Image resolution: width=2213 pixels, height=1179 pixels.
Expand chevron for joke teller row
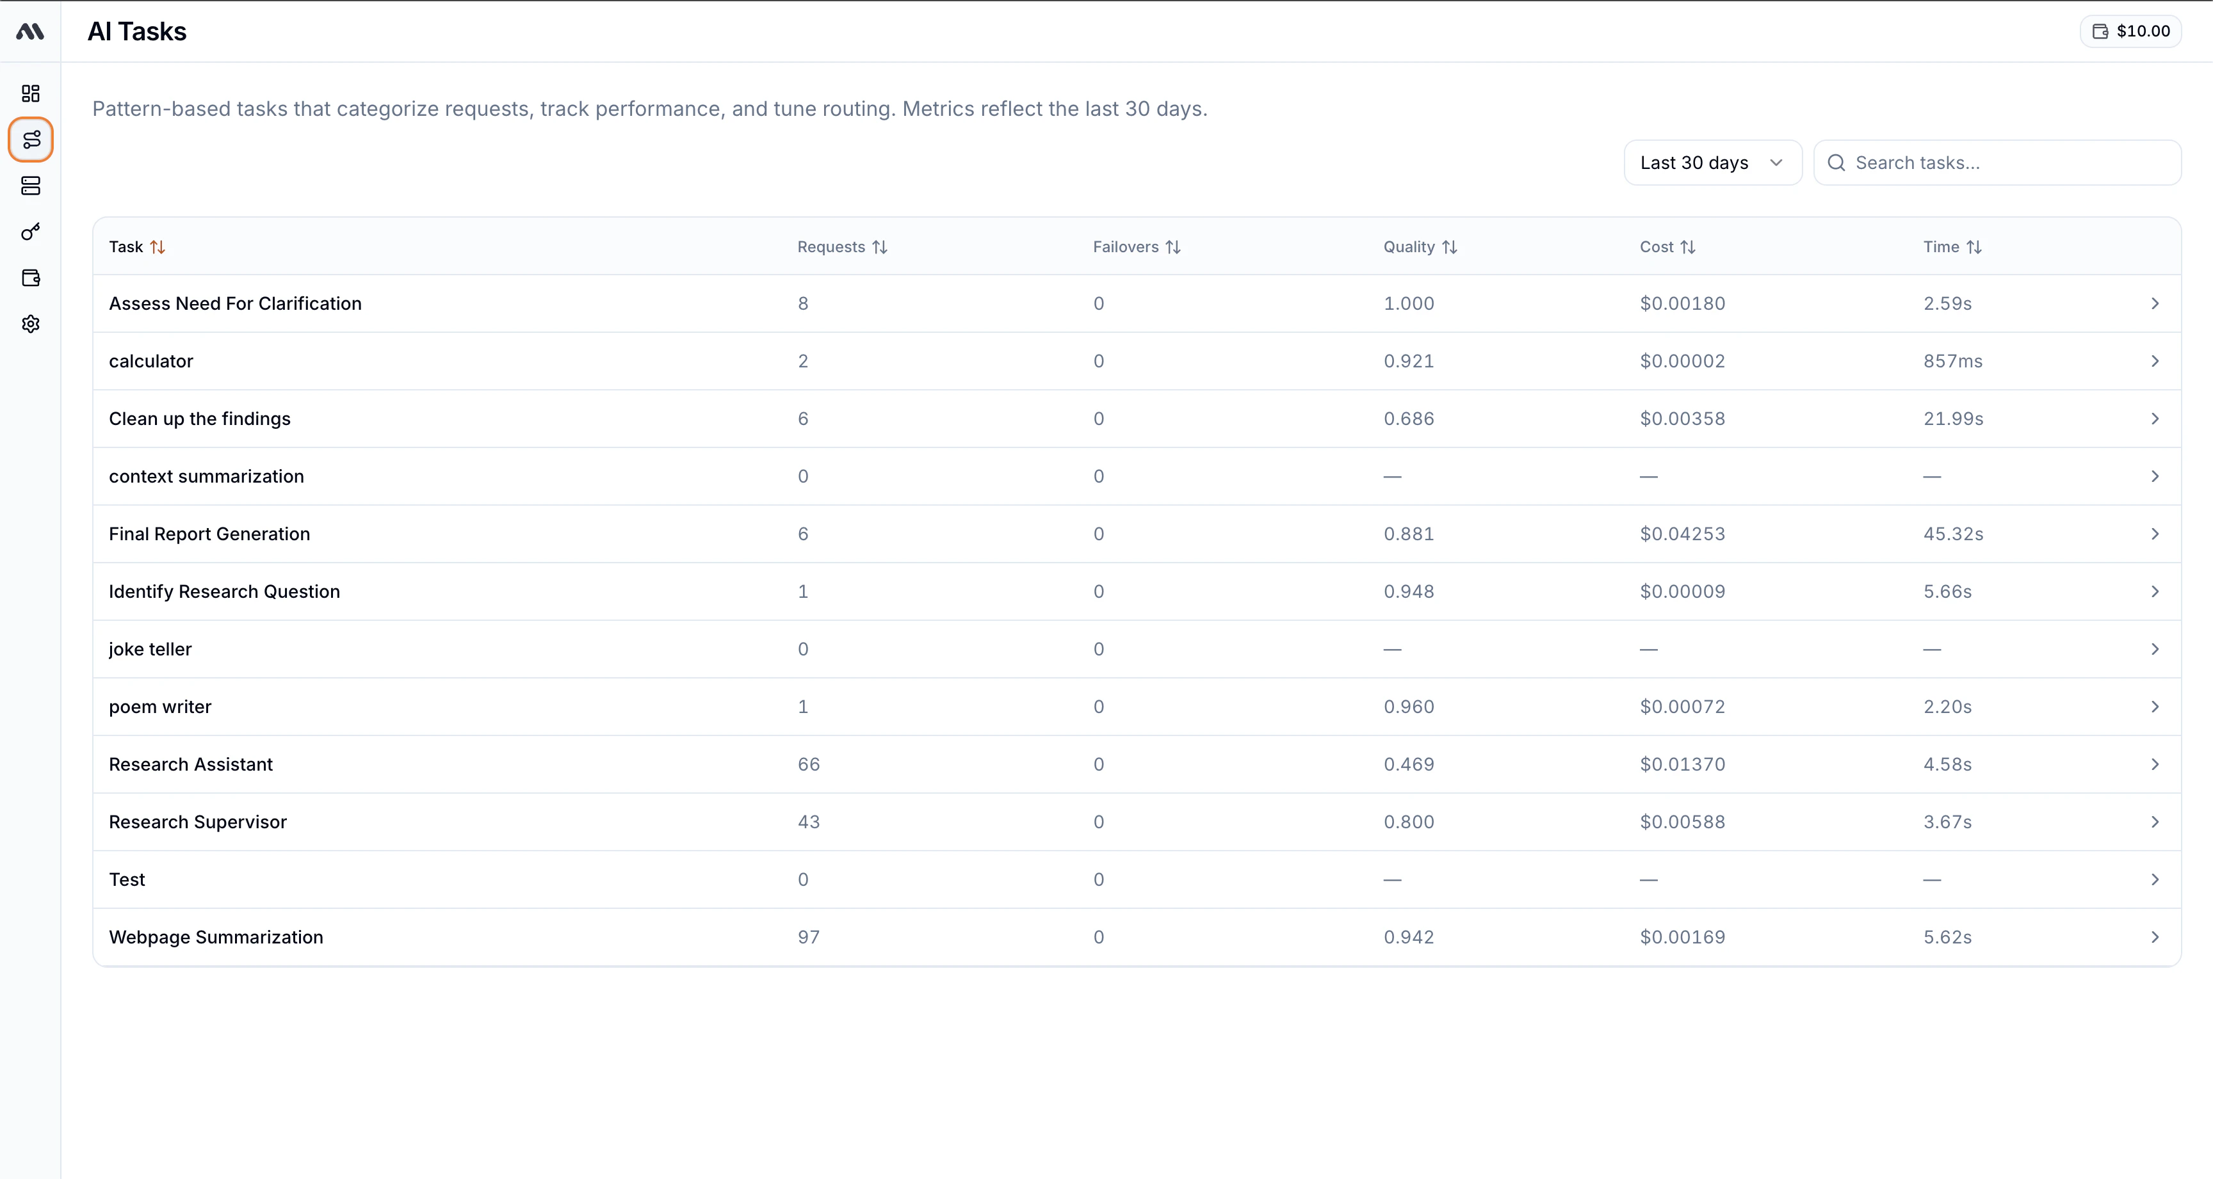click(2155, 648)
